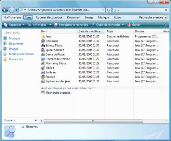Filter results by Autre

(117, 17)
